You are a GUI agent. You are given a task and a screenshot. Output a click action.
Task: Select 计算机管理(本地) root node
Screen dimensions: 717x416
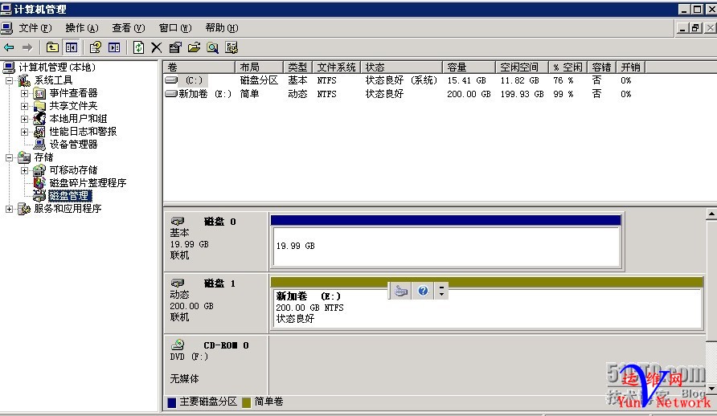click(57, 67)
